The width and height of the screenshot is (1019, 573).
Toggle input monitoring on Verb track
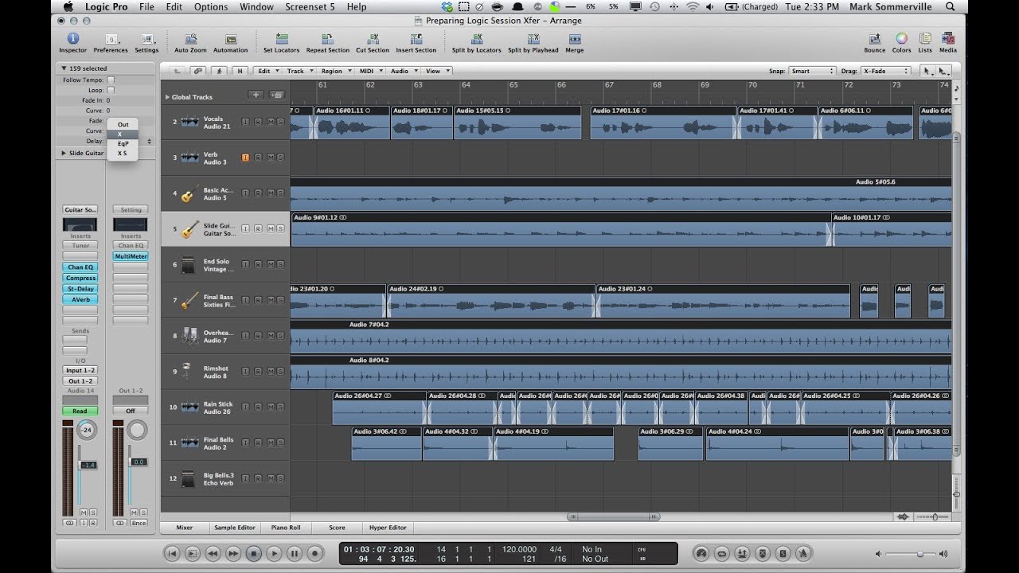(x=245, y=158)
